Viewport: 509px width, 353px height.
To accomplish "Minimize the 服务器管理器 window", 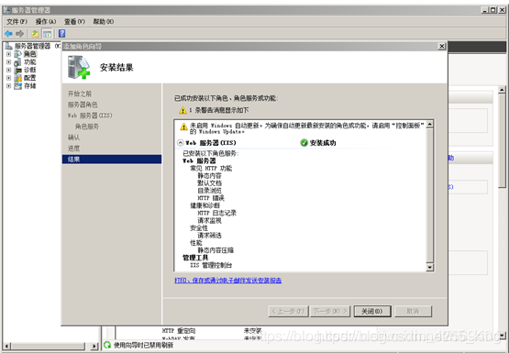I will pyautogui.click(x=485, y=10).
